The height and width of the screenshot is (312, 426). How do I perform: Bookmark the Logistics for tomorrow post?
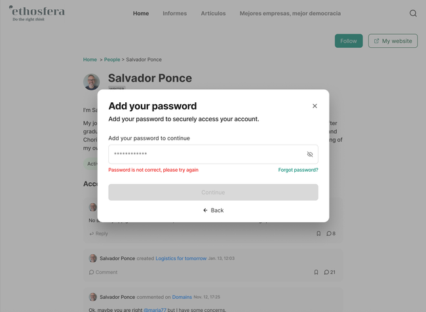(316, 272)
